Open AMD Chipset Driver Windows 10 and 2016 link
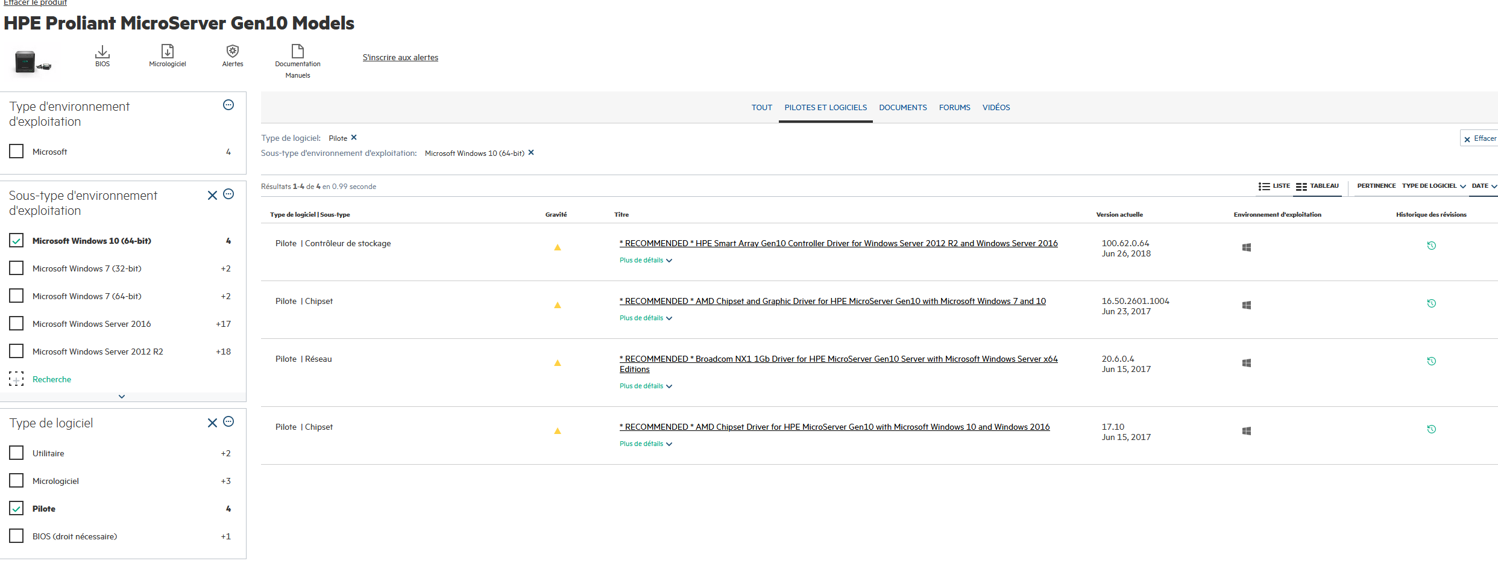Viewport: 1498px width, 561px height. pos(834,427)
